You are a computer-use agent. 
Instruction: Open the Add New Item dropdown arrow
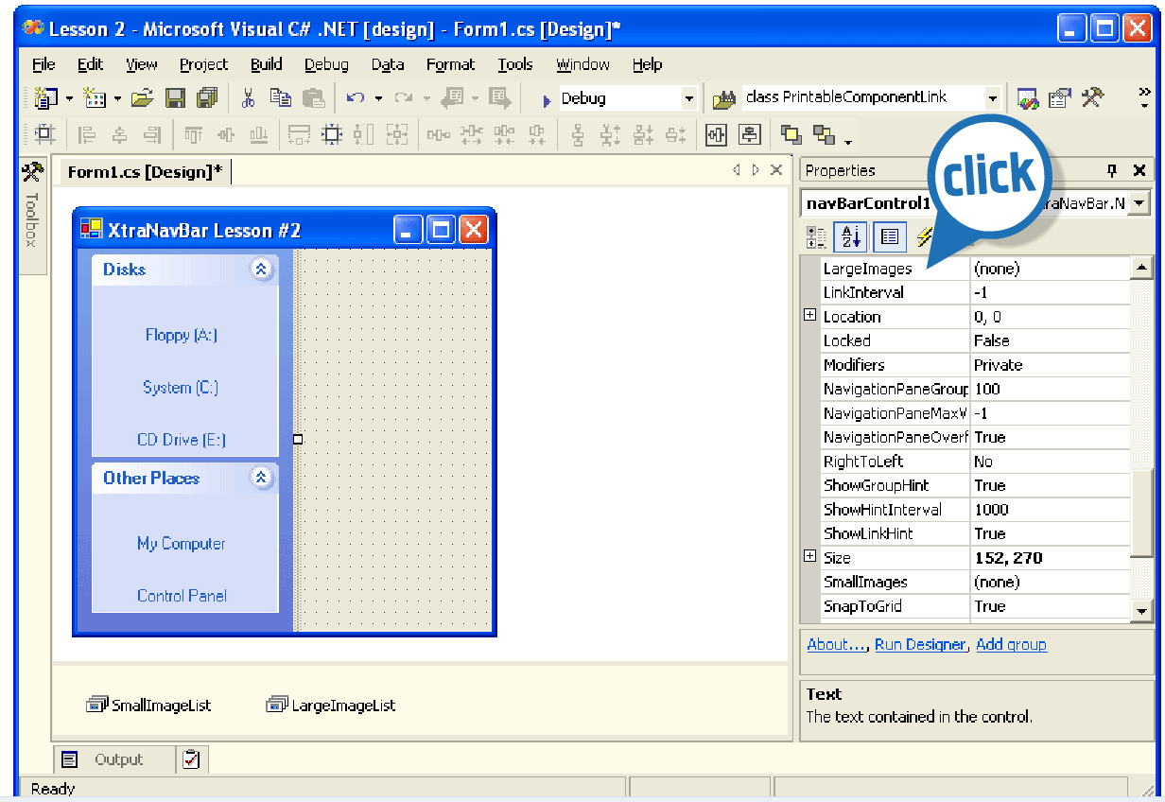pos(117,98)
